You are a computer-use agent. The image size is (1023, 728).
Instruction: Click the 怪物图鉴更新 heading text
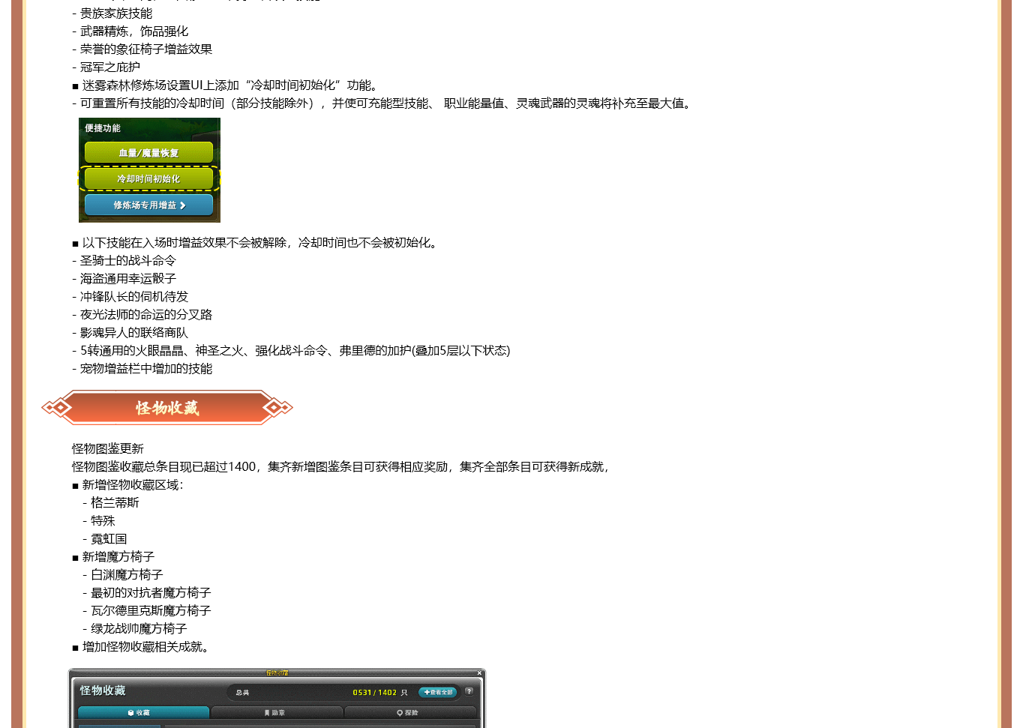point(108,449)
